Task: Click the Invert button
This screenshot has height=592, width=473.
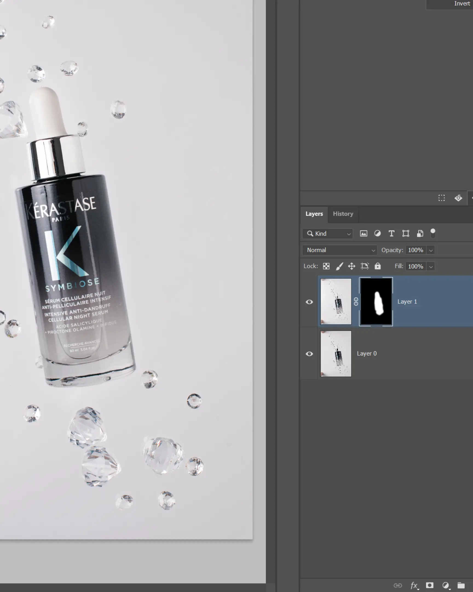Action: [x=462, y=4]
